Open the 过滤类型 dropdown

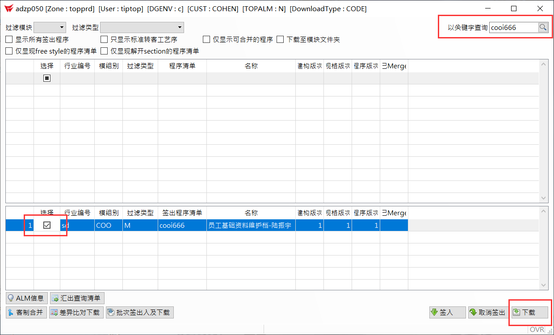pos(142,27)
